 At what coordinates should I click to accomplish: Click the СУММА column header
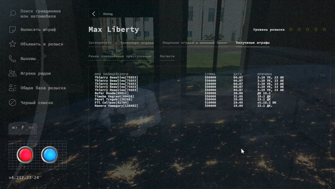coord(210,74)
